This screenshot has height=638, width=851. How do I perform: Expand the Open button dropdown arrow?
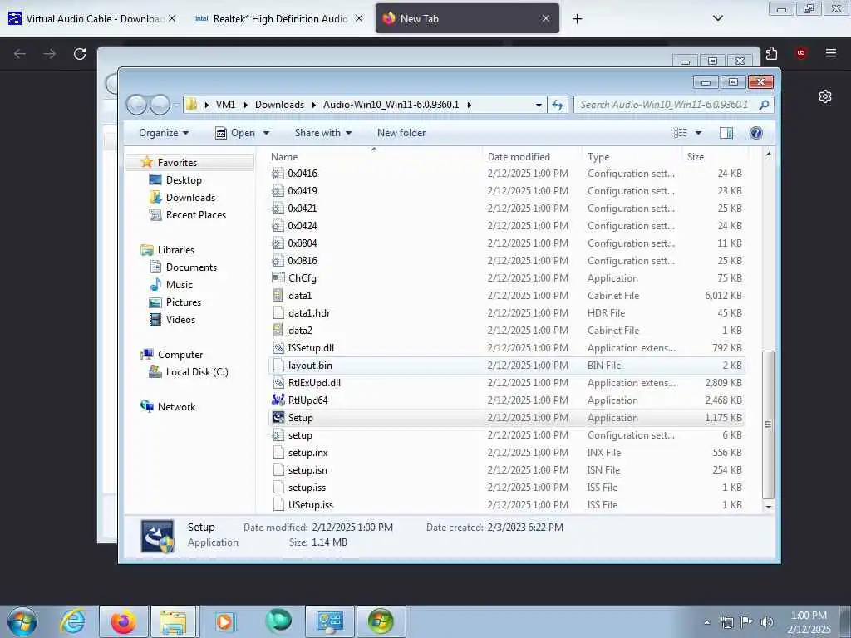click(x=266, y=133)
